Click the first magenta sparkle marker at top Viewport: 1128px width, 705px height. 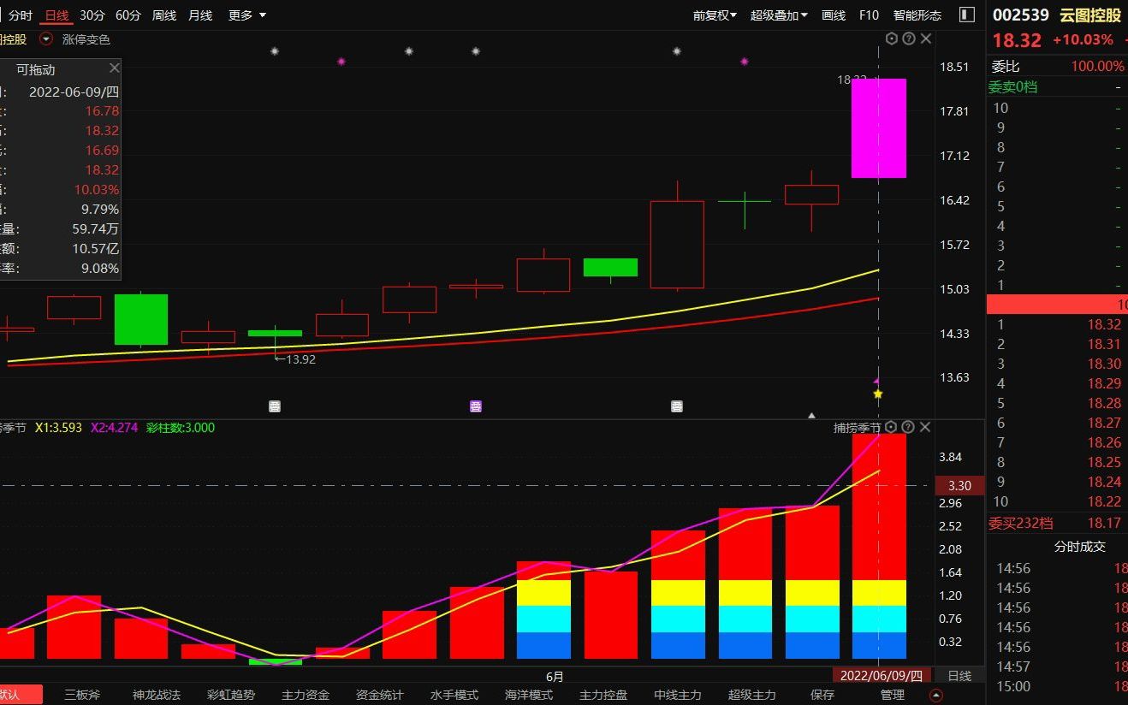pyautogui.click(x=341, y=62)
